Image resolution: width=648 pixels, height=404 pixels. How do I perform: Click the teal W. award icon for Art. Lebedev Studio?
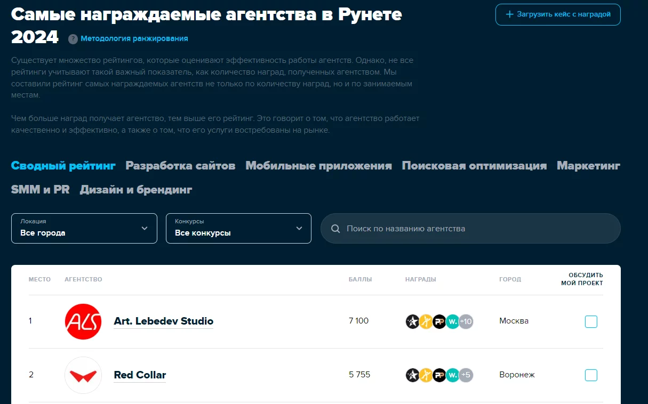pos(452,321)
